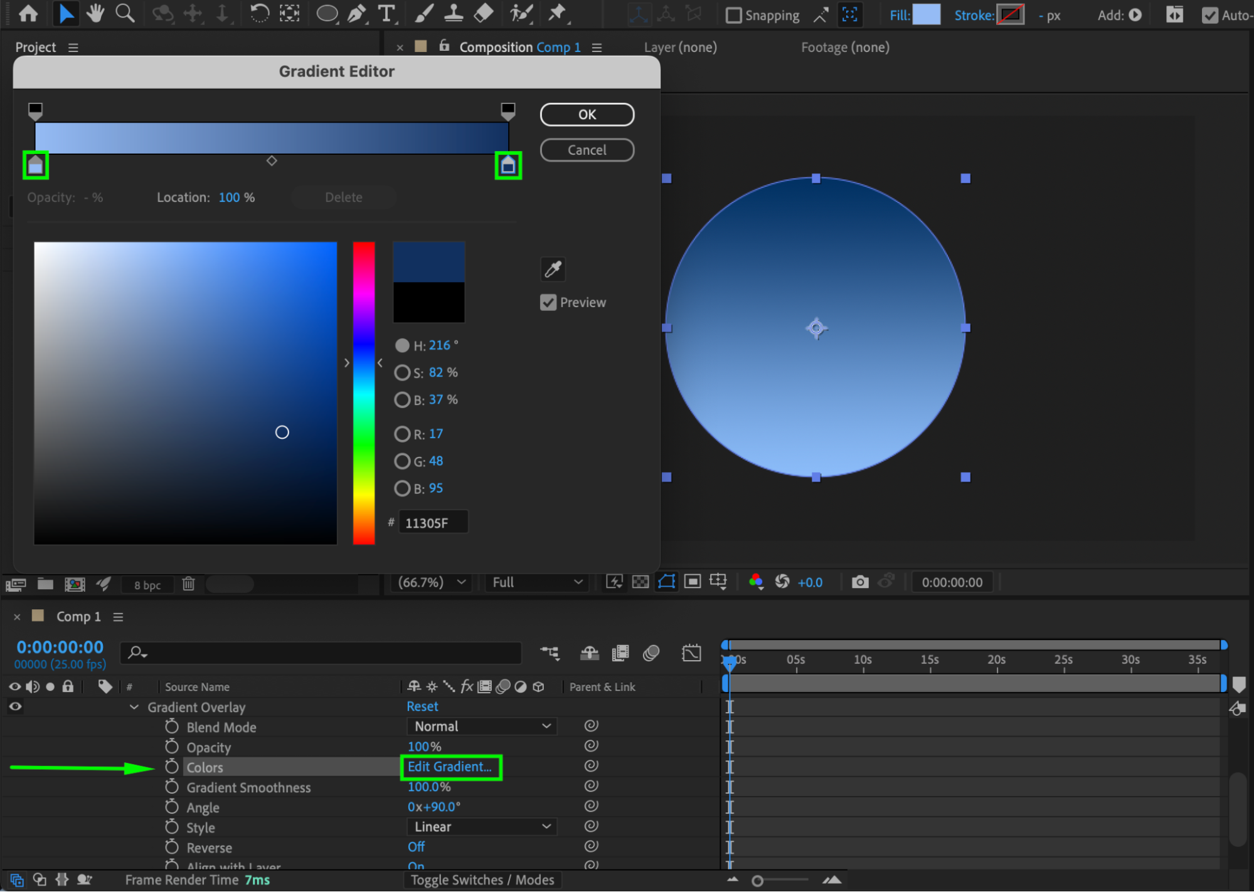This screenshot has width=1254, height=892.
Task: Take a snapshot with the camera icon
Action: coord(860,582)
